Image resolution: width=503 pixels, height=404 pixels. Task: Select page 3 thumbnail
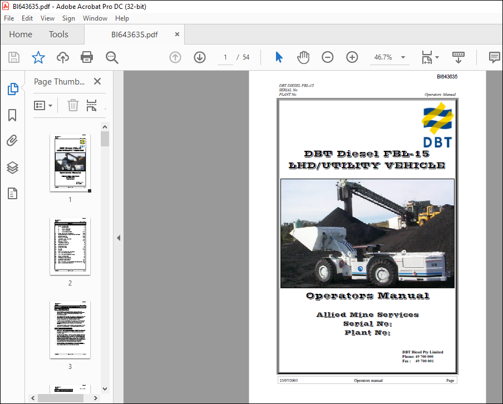(x=70, y=329)
